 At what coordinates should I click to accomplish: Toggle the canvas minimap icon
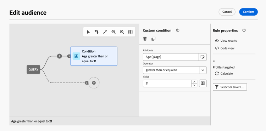click(130, 32)
